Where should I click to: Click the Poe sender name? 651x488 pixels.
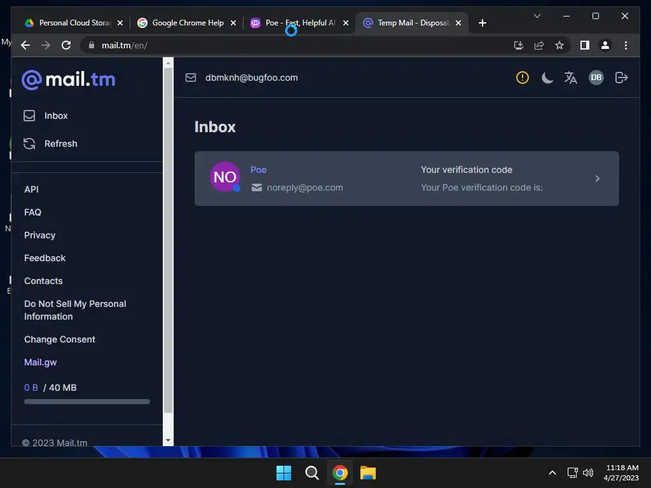[x=258, y=170]
